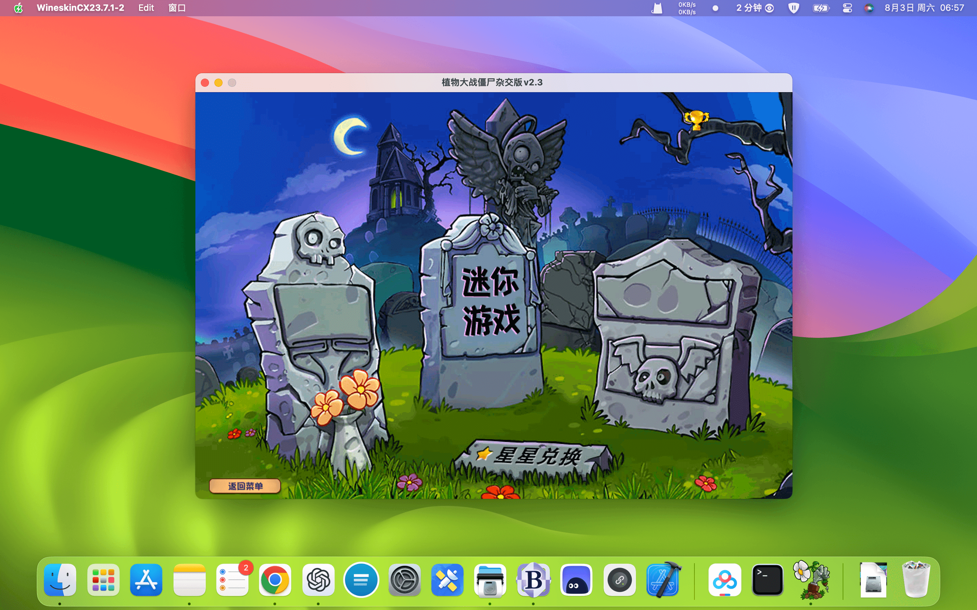Viewport: 977px width, 610px height.
Task: Open Baidu Netdisk cloud app in Dock
Action: pos(725,580)
